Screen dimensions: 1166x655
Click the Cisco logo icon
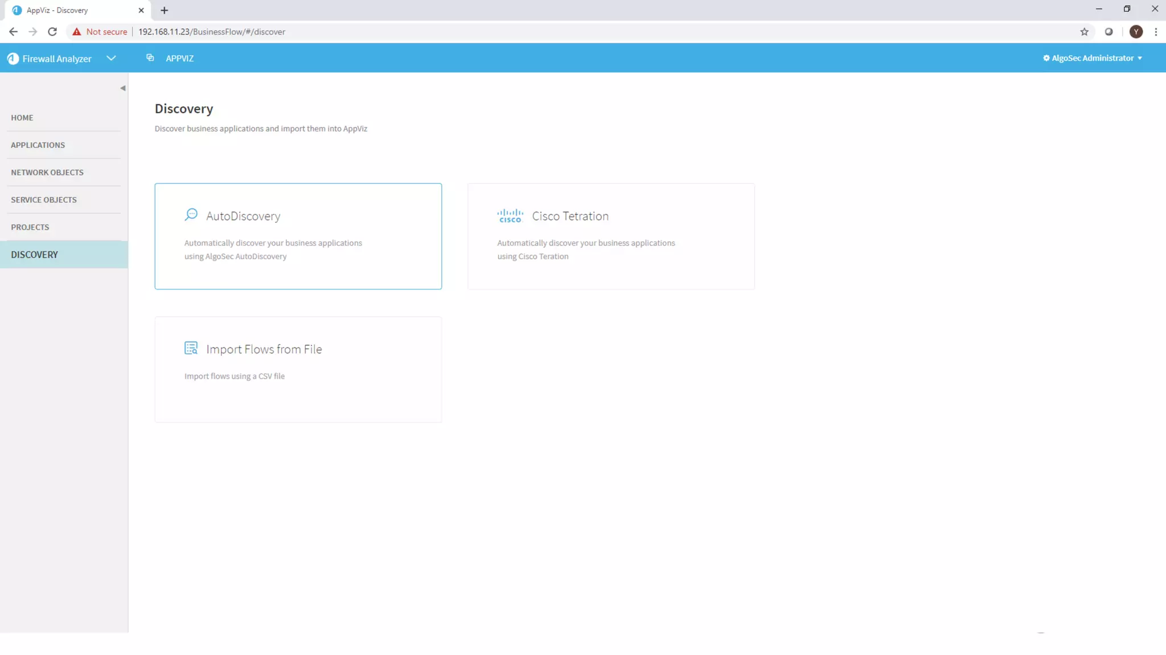pos(510,215)
